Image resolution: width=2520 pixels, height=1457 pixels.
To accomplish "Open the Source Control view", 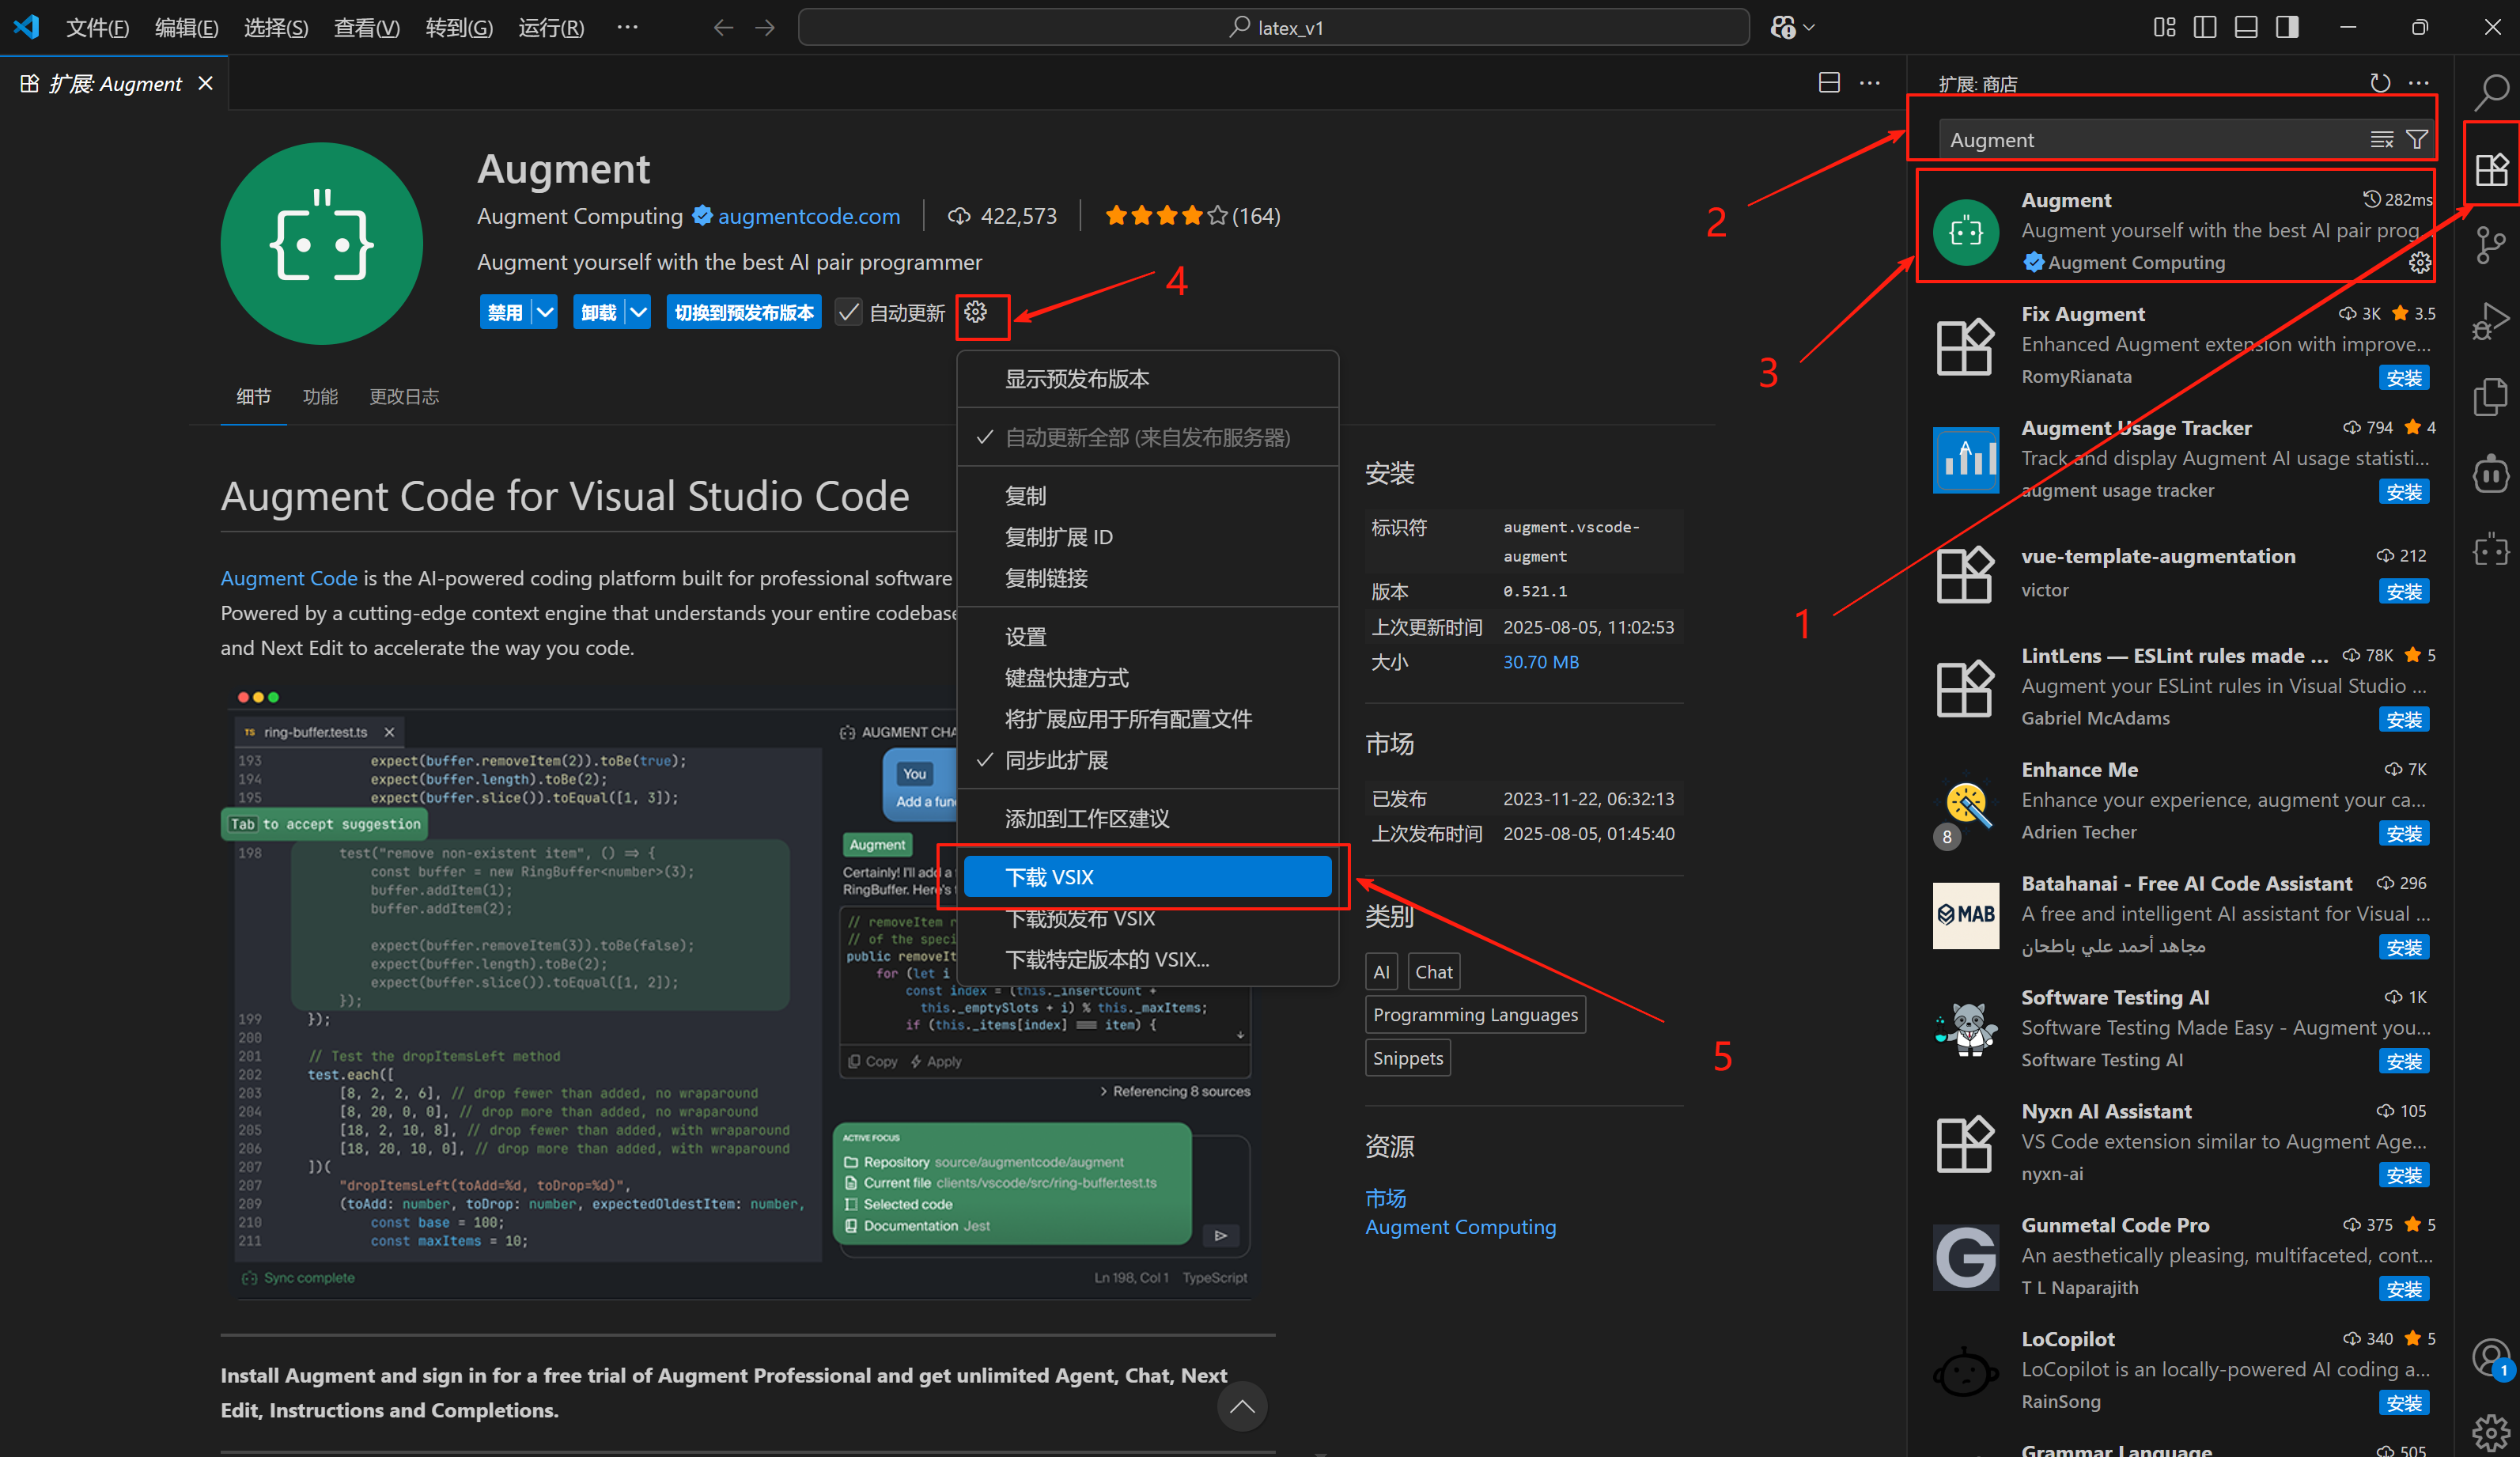I will [2492, 245].
